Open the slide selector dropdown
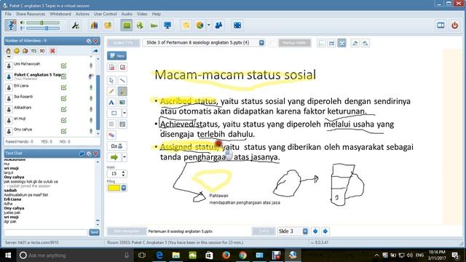The height and width of the screenshot is (262, 466). click(261, 43)
